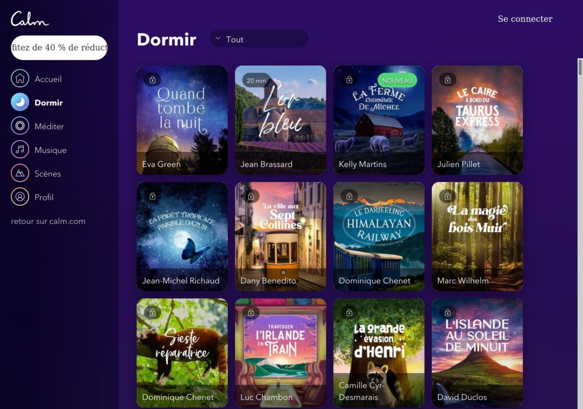Click the Accueil home icon
Image resolution: width=583 pixels, height=409 pixels.
20,79
